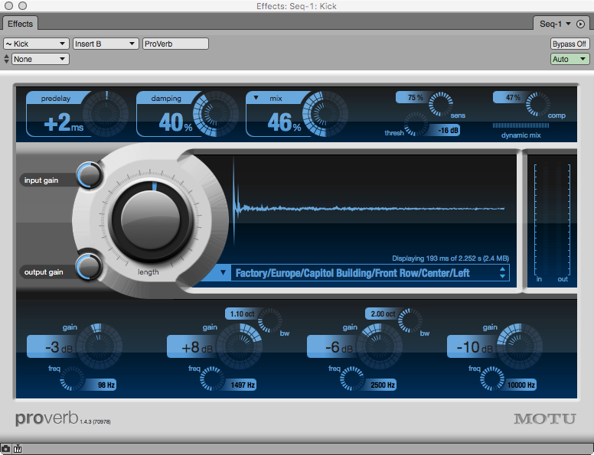Open the Insert B dropdown
The height and width of the screenshot is (455, 594).
pos(105,44)
